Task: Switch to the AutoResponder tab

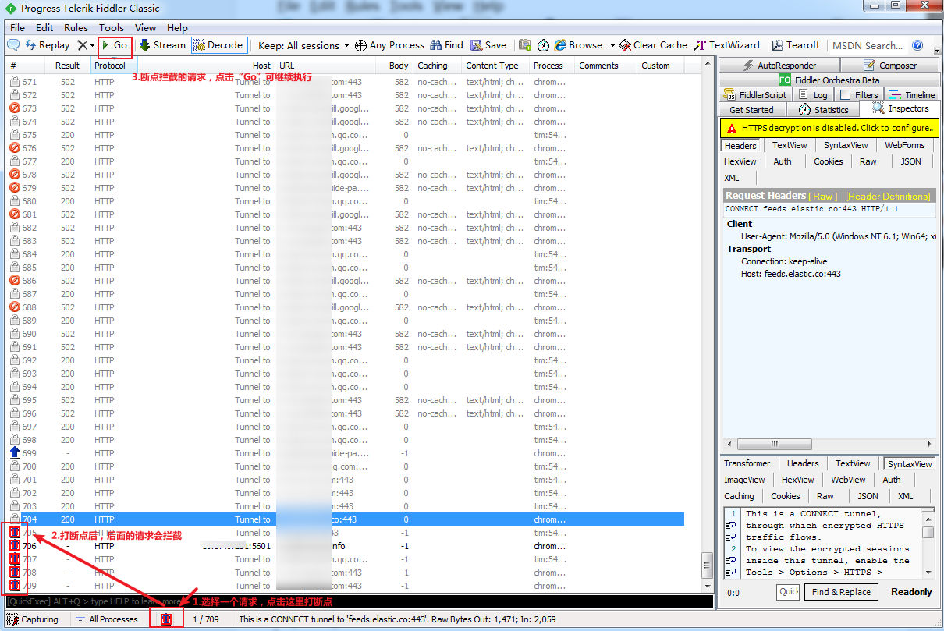Action: click(779, 66)
